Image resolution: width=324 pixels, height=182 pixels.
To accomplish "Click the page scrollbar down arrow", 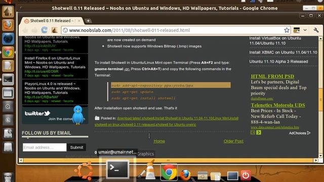I will coord(320,156).
